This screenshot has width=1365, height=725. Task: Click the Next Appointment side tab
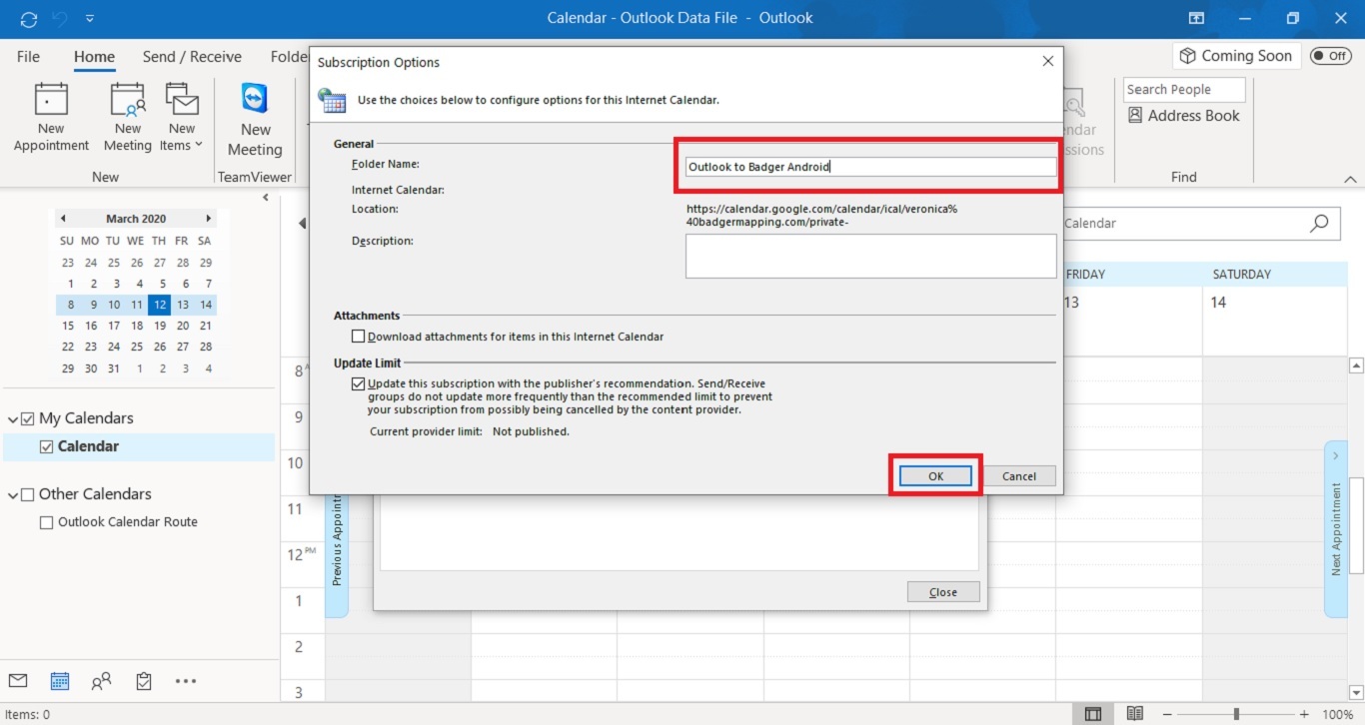[1336, 528]
